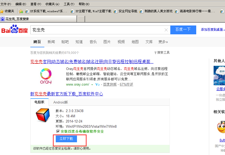Image resolution: width=225 pixels, height=155 pixels.
Task: Click the 收藏夹 star button
Action: [7, 11]
